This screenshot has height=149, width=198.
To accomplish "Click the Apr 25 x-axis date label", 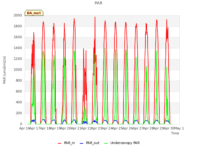I will pyautogui.click(x=117, y=128).
